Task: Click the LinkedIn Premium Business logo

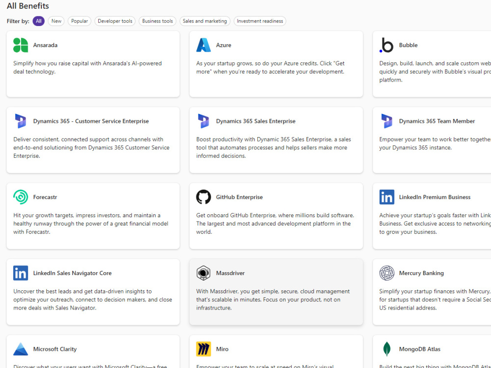Action: point(387,197)
